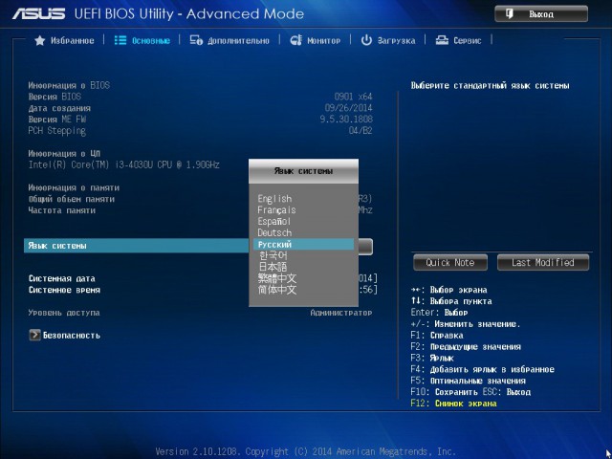
Task: Click the F10 Сохранить hint
Action: [444, 392]
